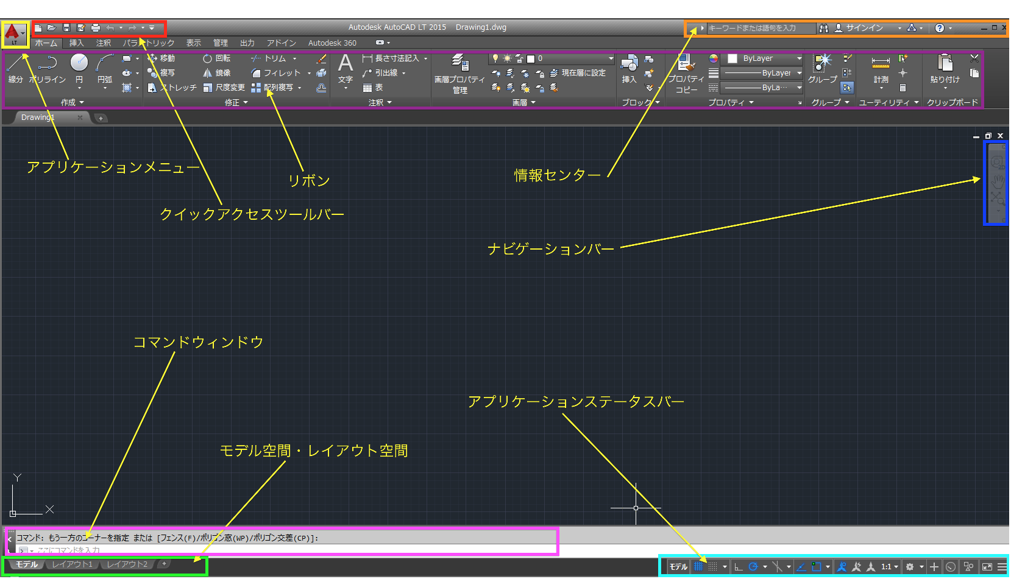Click the Measure (計測) tool
Screen dimensions: 1011x579
[x=881, y=70]
